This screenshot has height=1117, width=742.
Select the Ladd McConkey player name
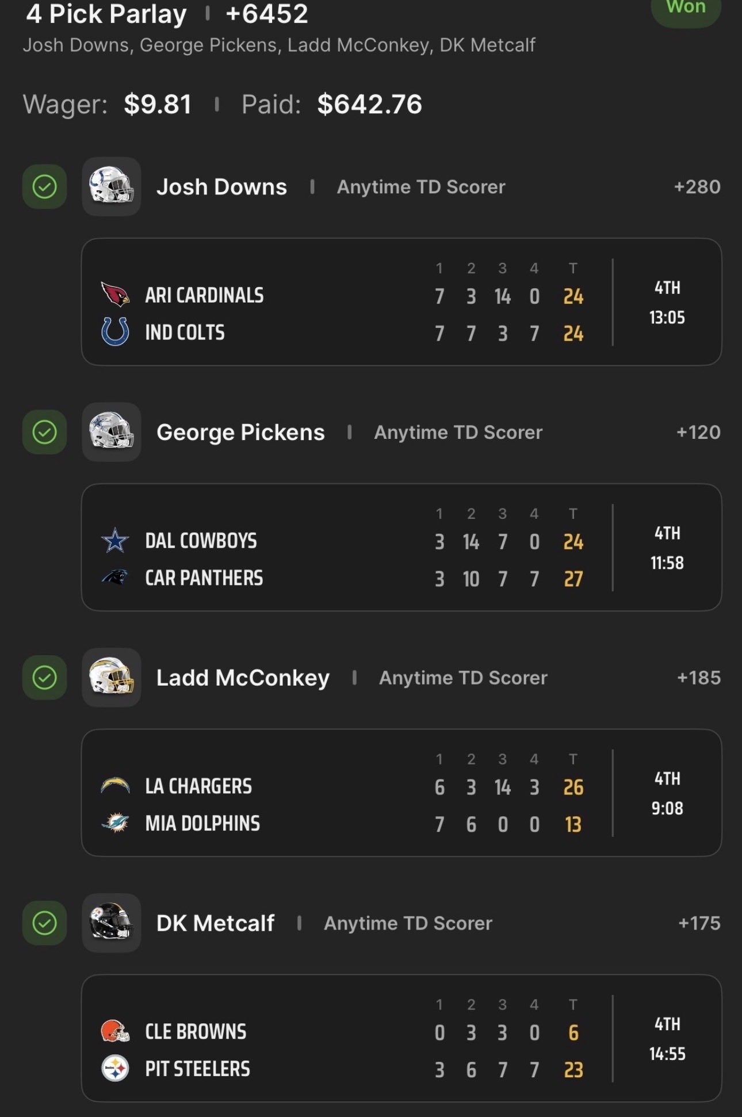pos(243,678)
